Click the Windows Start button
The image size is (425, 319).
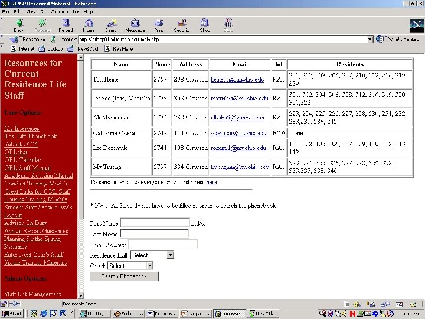tap(12, 314)
